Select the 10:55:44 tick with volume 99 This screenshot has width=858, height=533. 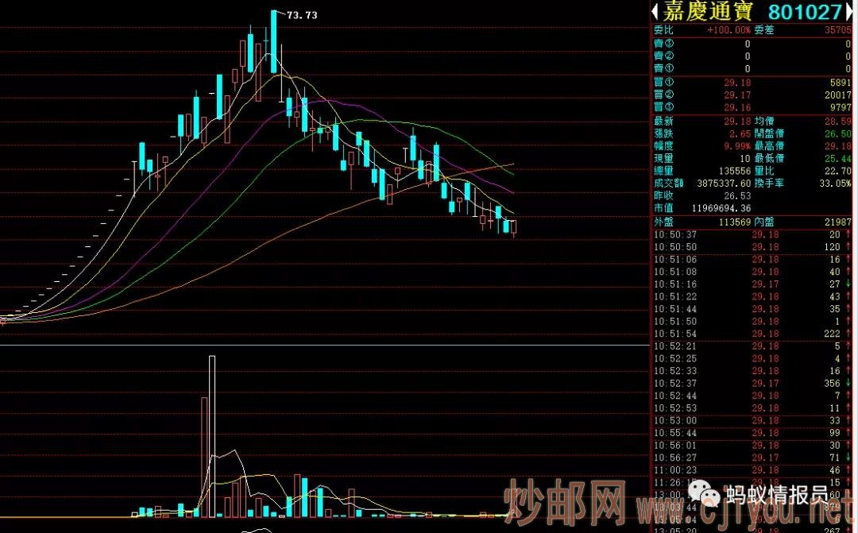point(752,434)
